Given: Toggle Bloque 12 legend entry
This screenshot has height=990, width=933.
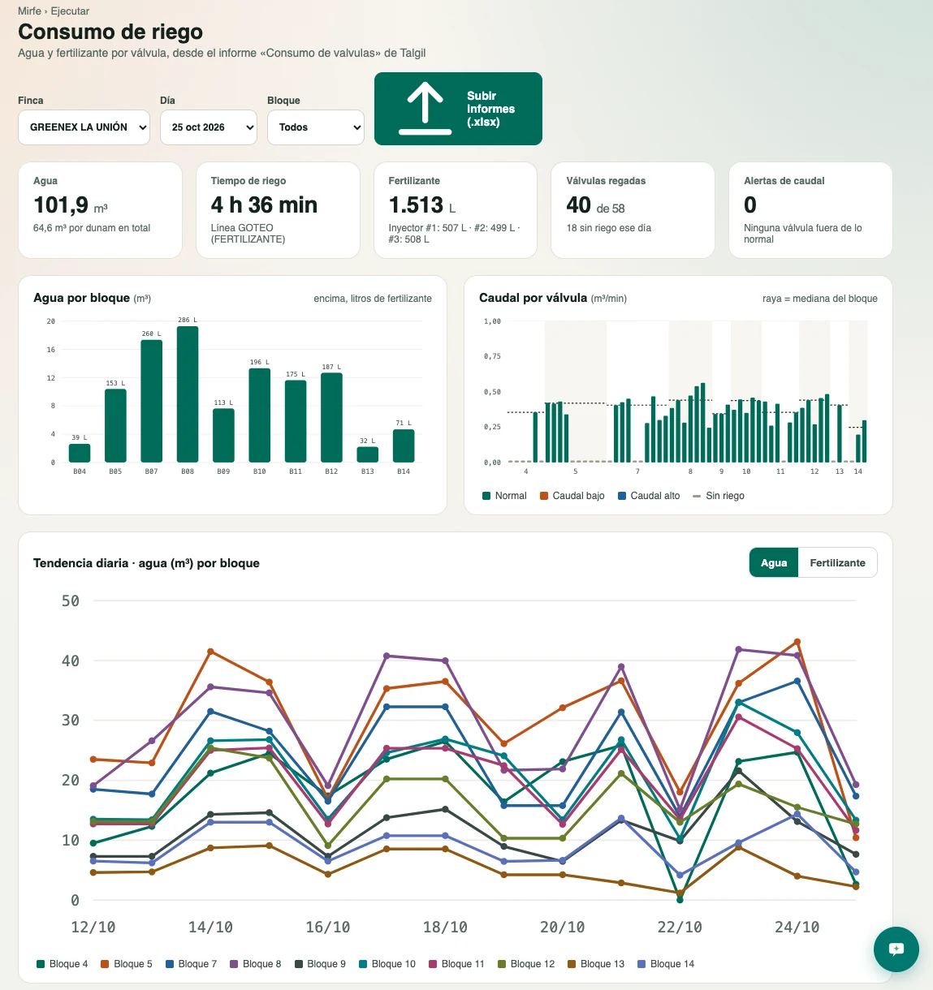Looking at the screenshot, I should pos(526,964).
